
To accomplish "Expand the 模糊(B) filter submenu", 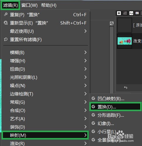I will (x=46, y=53).
